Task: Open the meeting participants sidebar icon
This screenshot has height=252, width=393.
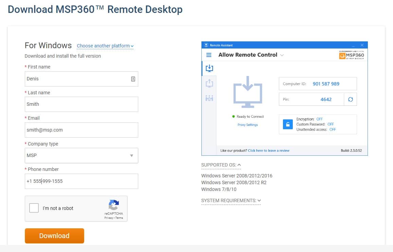Action: [209, 98]
